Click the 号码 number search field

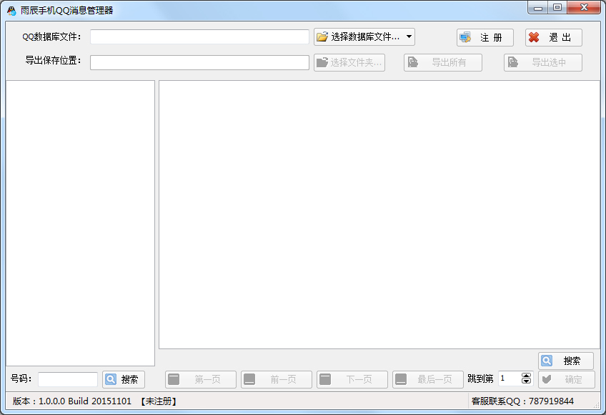pyautogui.click(x=68, y=379)
